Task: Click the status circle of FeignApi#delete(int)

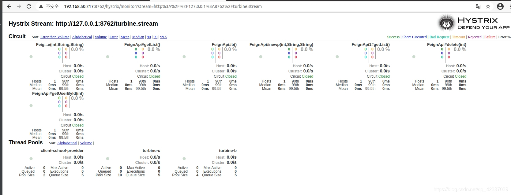Action: 414,57
